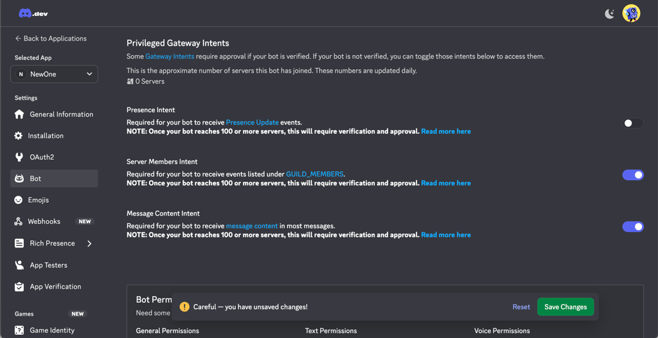The height and width of the screenshot is (338, 658).
Task: Click the NewOne app initial badge
Action: [x=20, y=74]
